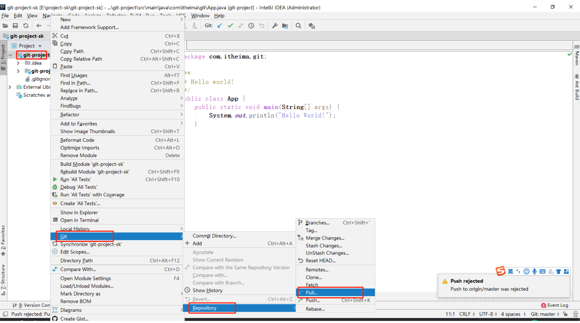Click the Project Structure folder icon
The width and height of the screenshot is (580, 323).
pyautogui.click(x=285, y=26)
